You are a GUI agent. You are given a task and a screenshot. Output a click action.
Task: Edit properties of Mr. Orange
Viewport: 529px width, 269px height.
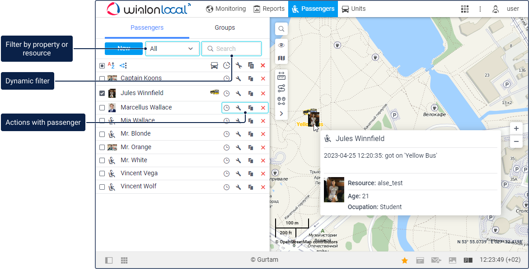pos(239,147)
